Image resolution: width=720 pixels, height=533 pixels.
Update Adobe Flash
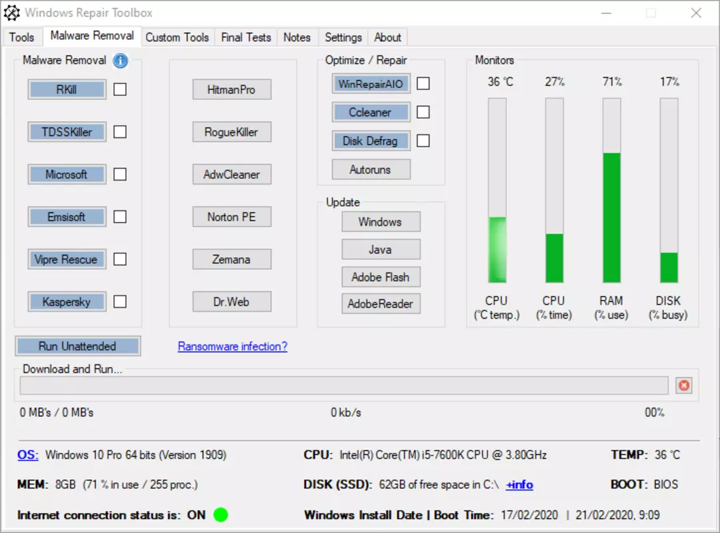(x=381, y=277)
